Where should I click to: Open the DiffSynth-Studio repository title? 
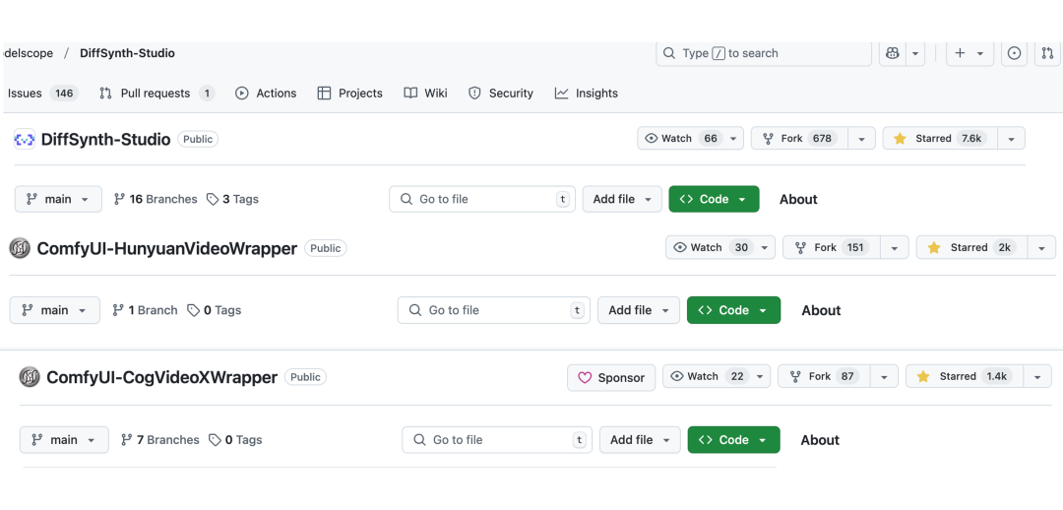105,140
